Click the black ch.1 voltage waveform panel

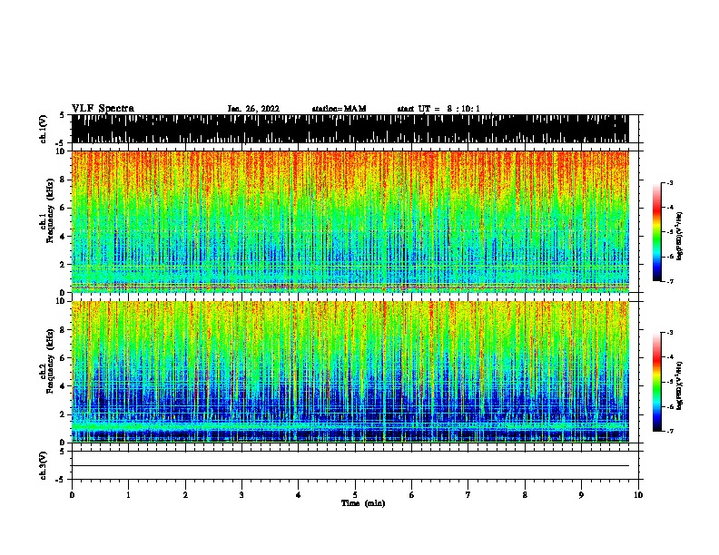click(350, 129)
